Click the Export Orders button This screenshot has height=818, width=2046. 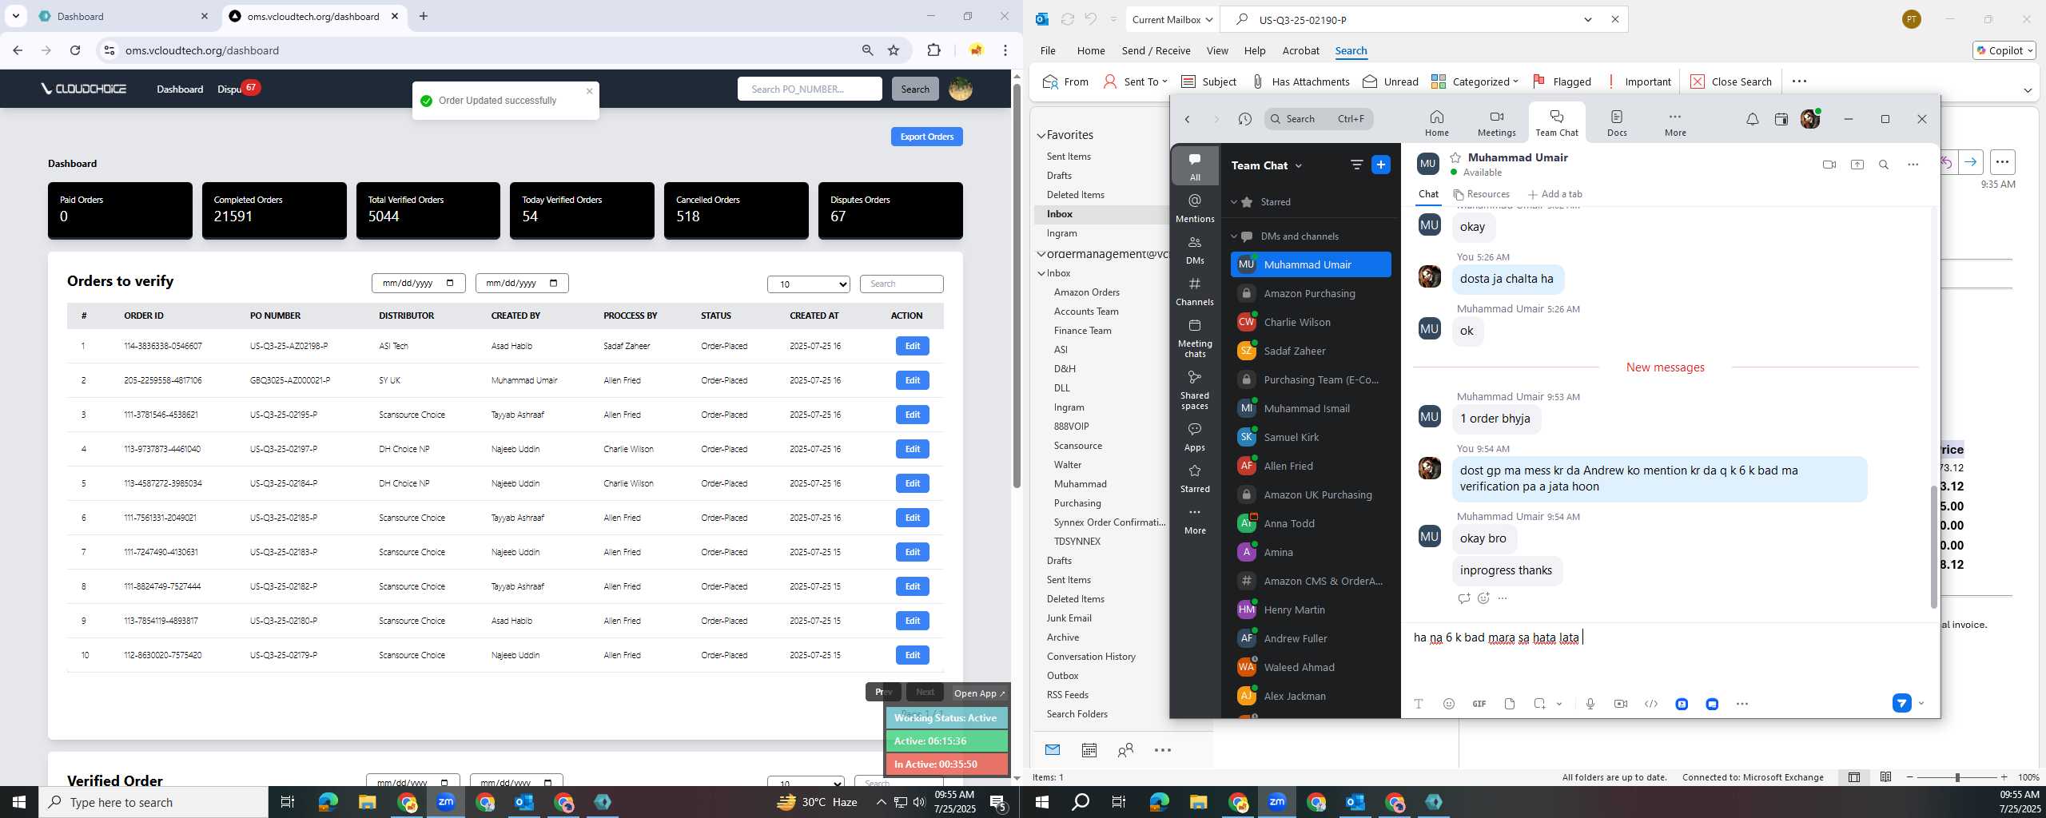tap(926, 137)
